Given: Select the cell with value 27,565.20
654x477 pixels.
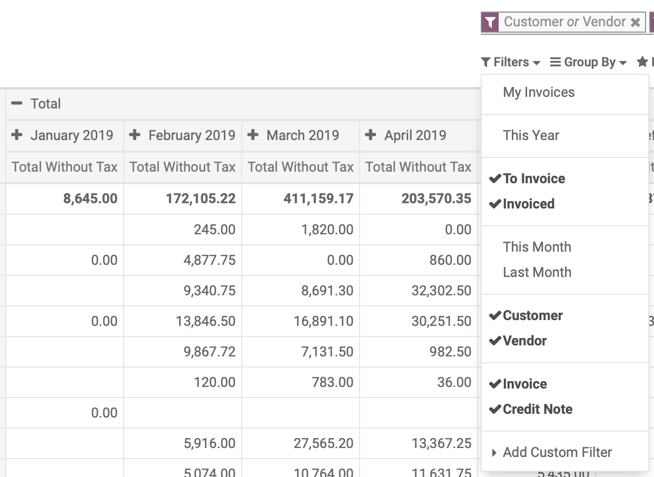Looking at the screenshot, I should (x=301, y=443).
